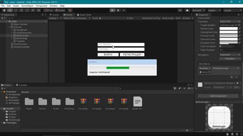
Task: Open the Edit menu
Action: [x=9, y=6]
